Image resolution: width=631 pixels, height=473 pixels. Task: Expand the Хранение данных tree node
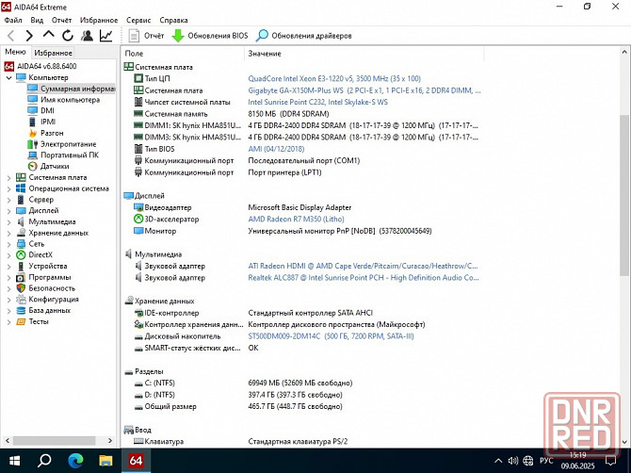tap(8, 233)
